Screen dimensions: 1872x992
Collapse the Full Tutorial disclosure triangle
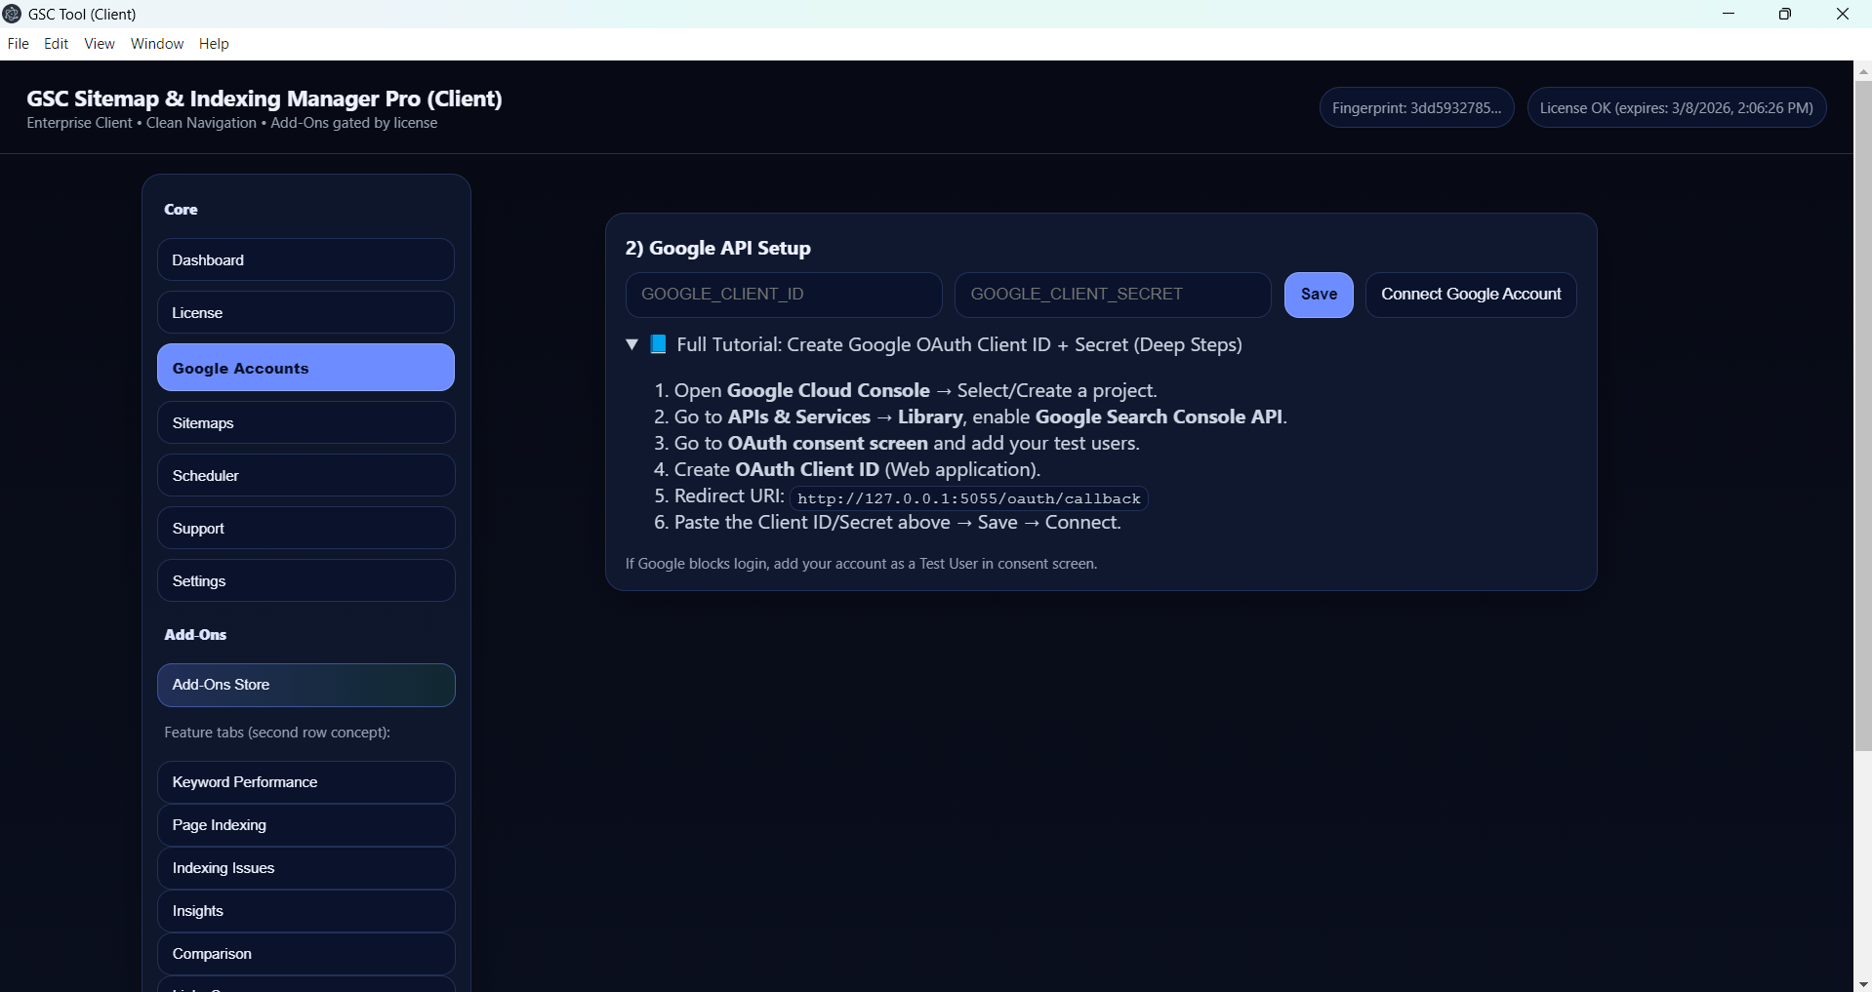pos(632,344)
